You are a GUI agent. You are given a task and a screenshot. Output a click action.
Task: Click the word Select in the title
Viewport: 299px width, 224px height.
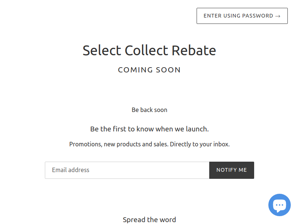102,50
